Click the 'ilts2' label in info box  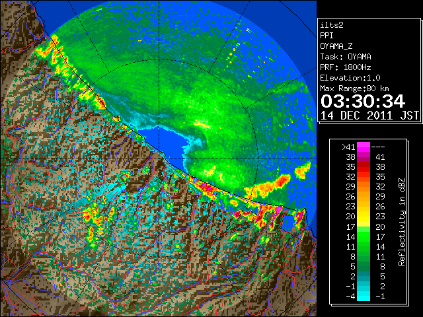pos(332,25)
